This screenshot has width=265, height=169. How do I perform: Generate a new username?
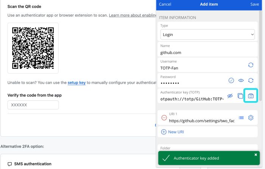click(251, 65)
